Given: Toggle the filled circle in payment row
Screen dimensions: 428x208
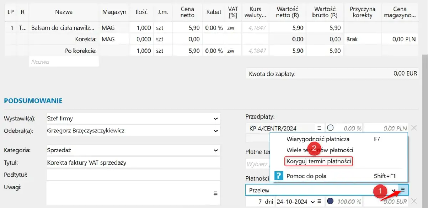Looking at the screenshot, I should pos(330,202).
